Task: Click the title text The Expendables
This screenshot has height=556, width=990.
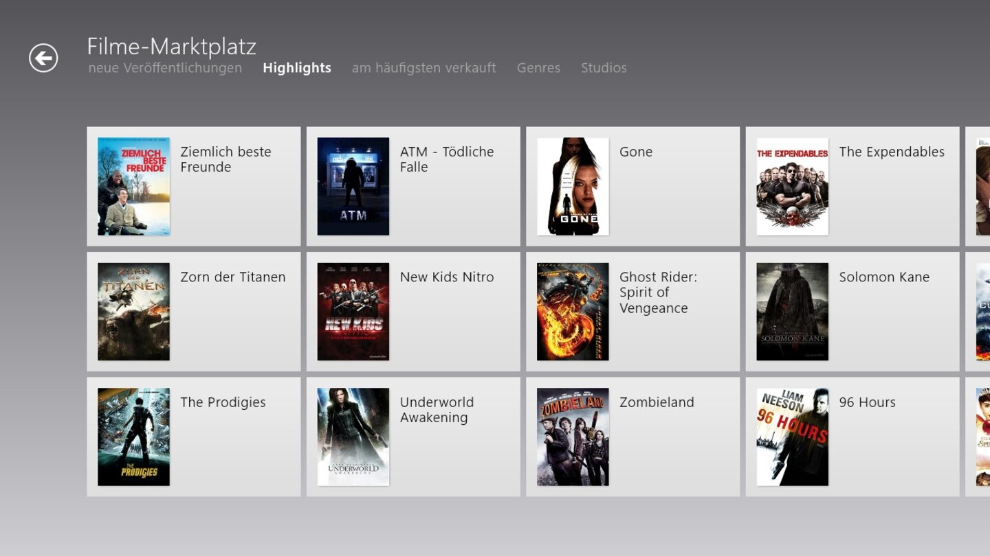Action: [x=892, y=152]
